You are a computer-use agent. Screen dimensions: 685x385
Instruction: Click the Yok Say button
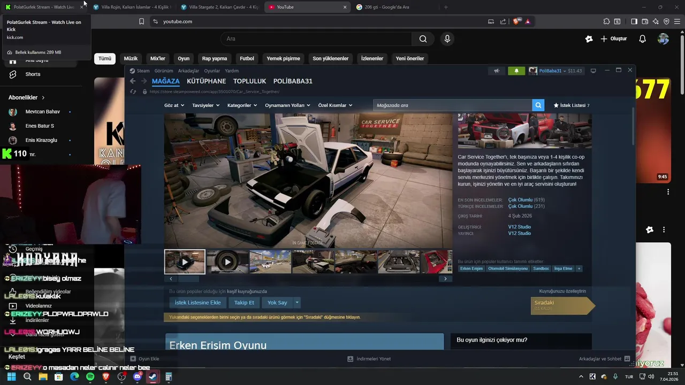pos(277,303)
